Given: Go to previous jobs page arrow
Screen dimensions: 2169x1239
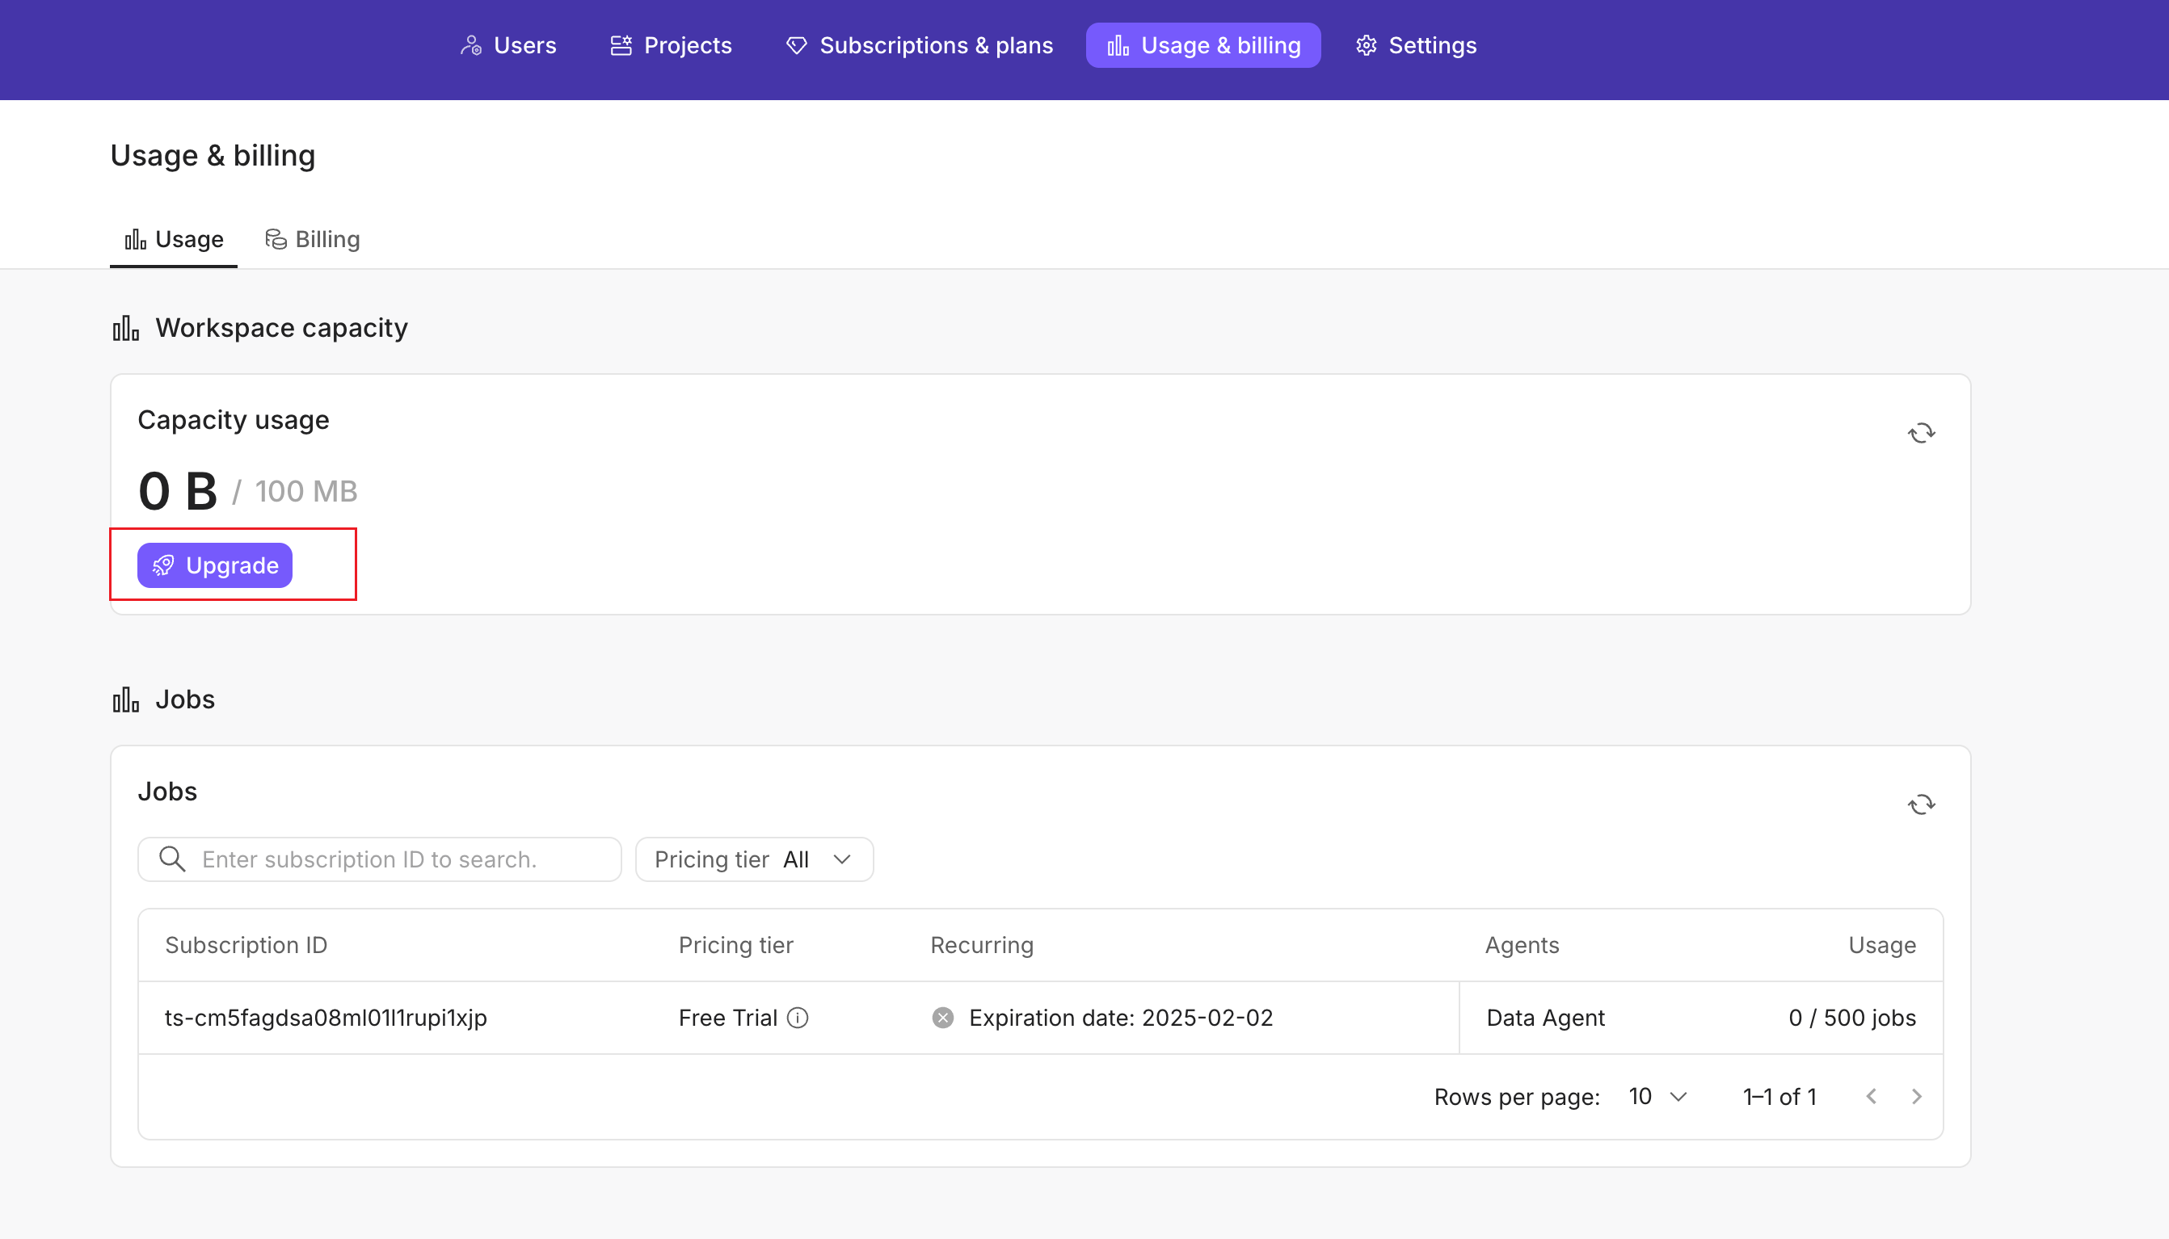Looking at the screenshot, I should tap(1871, 1096).
